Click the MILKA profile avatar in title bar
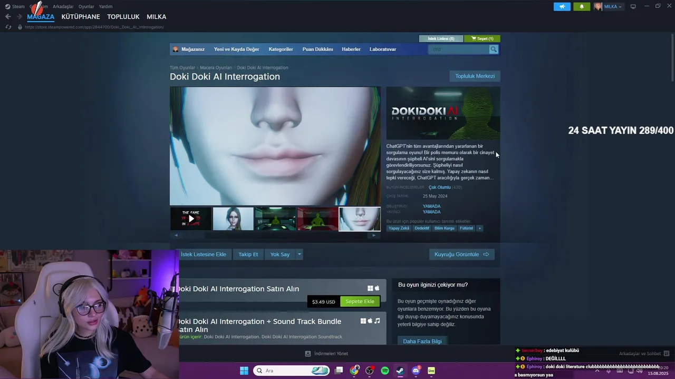Viewport: 675px width, 379px height. pyautogui.click(x=598, y=7)
